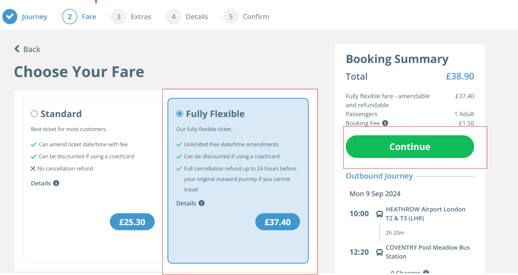Select the Fully Flexible radio button

click(x=179, y=114)
